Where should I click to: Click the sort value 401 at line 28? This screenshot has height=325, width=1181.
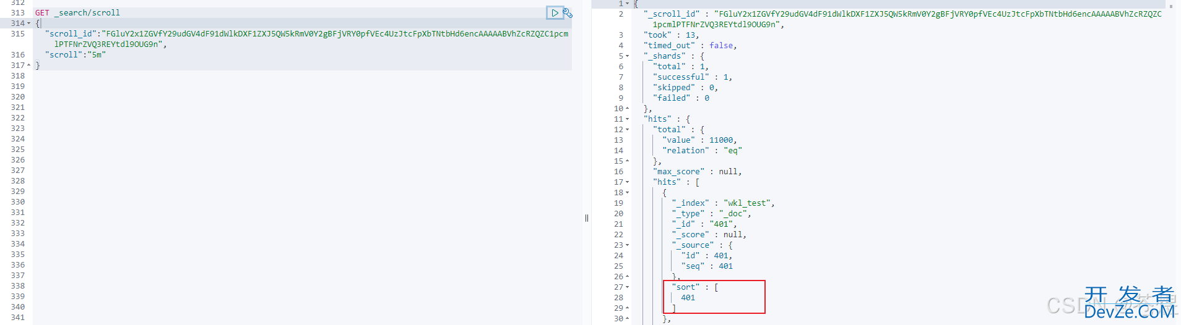688,298
